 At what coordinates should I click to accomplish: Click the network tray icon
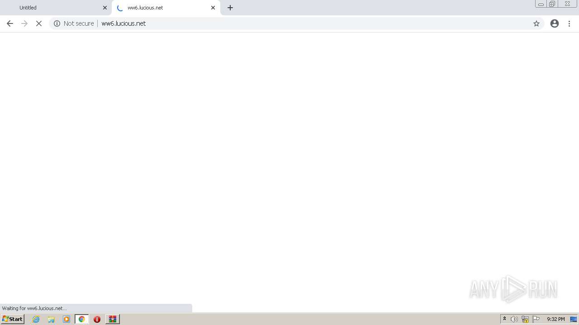point(525,319)
